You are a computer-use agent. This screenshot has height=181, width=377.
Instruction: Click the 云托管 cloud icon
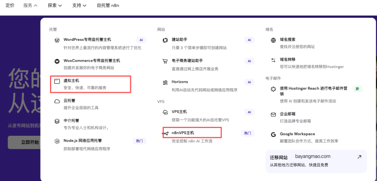(57, 101)
